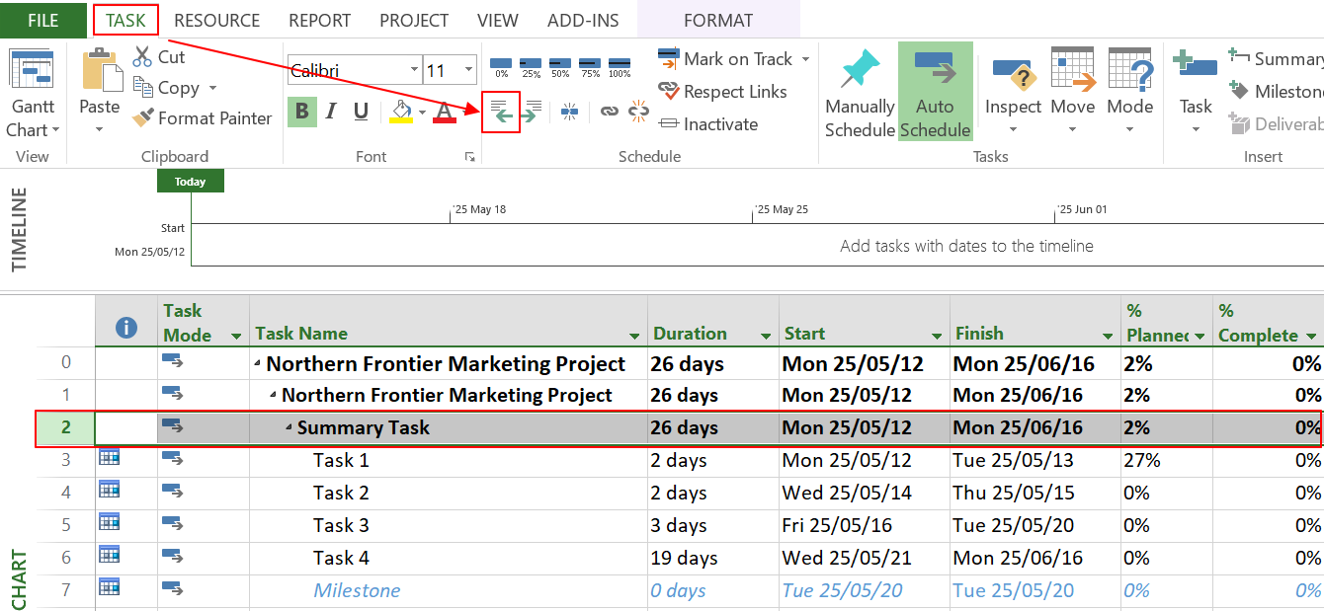Screen dimensions: 1324x611
Task: Click the calendar indicator icon on Task 1 row
Action: pos(110,457)
